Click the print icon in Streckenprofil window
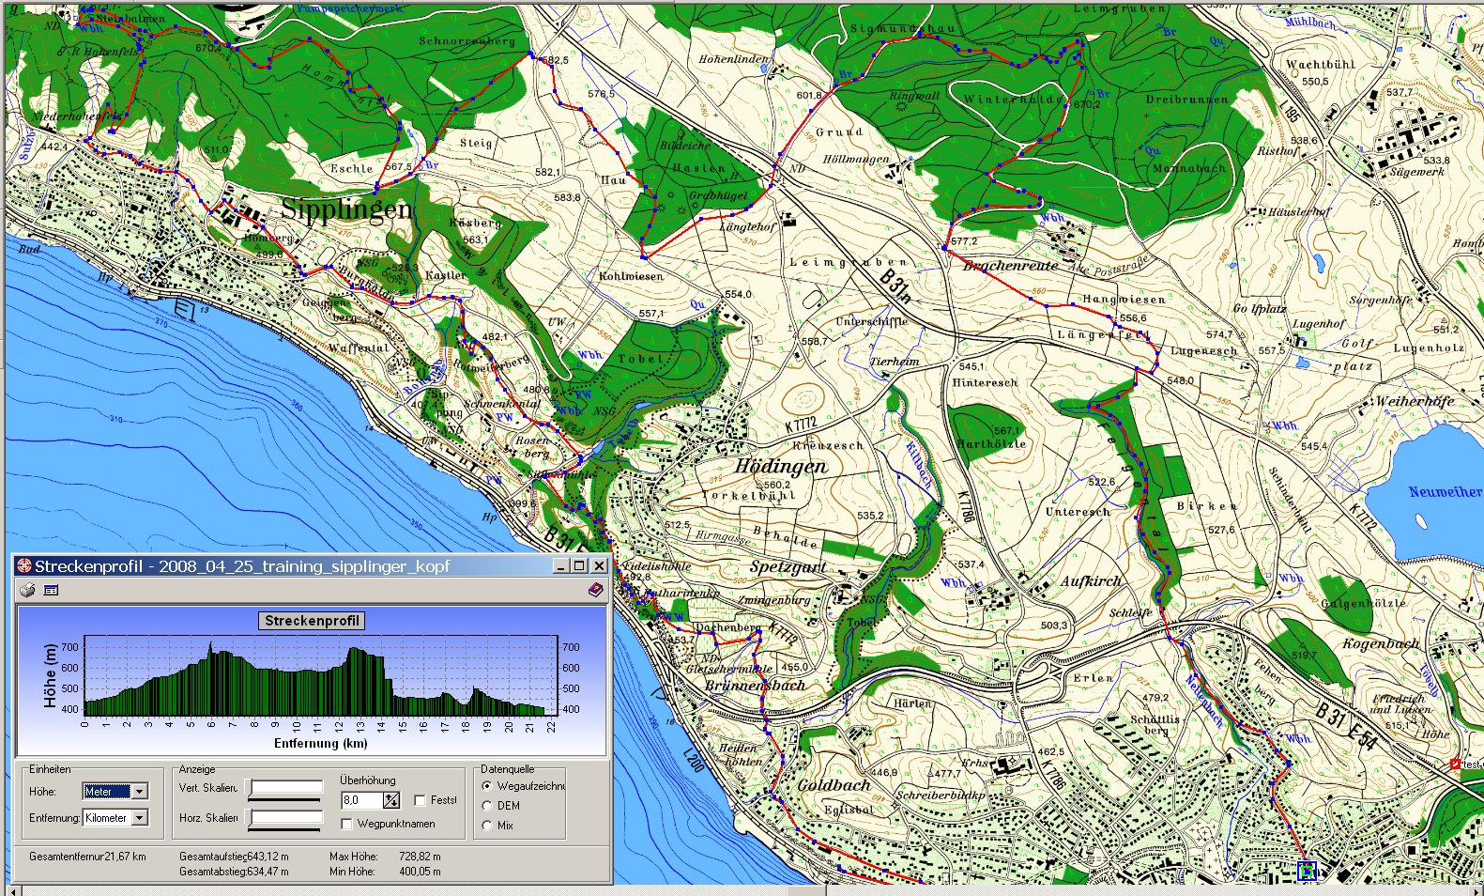The height and width of the screenshot is (896, 1484). click(27, 590)
